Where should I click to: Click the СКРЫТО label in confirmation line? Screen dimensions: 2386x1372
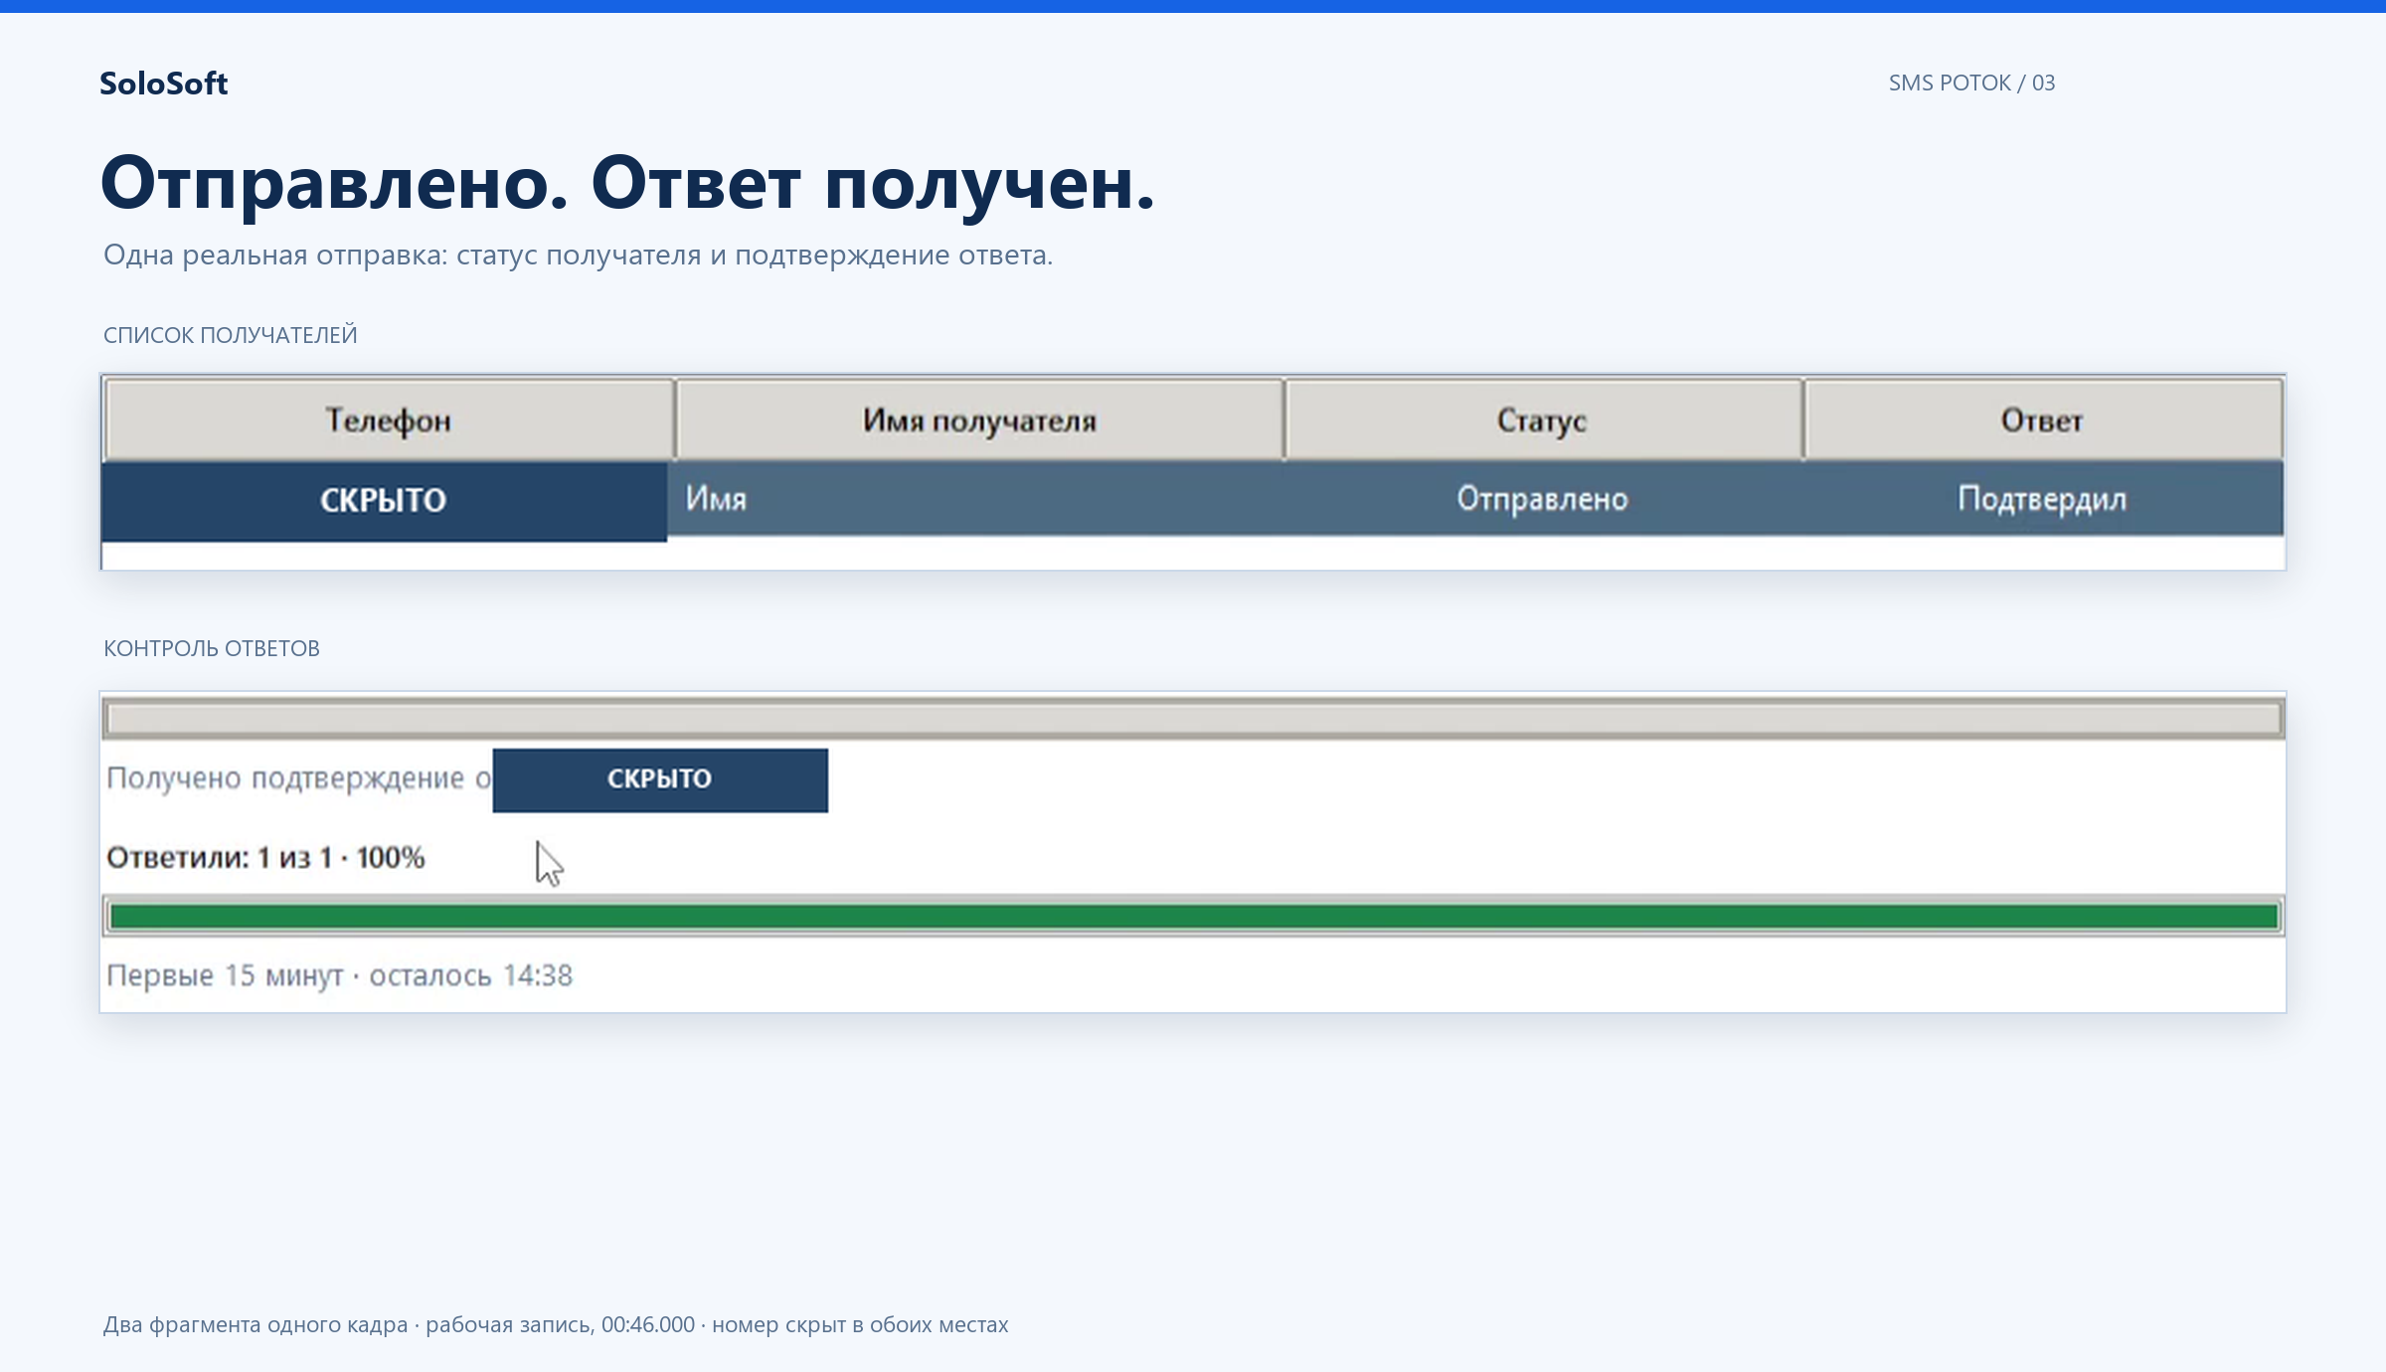click(660, 779)
